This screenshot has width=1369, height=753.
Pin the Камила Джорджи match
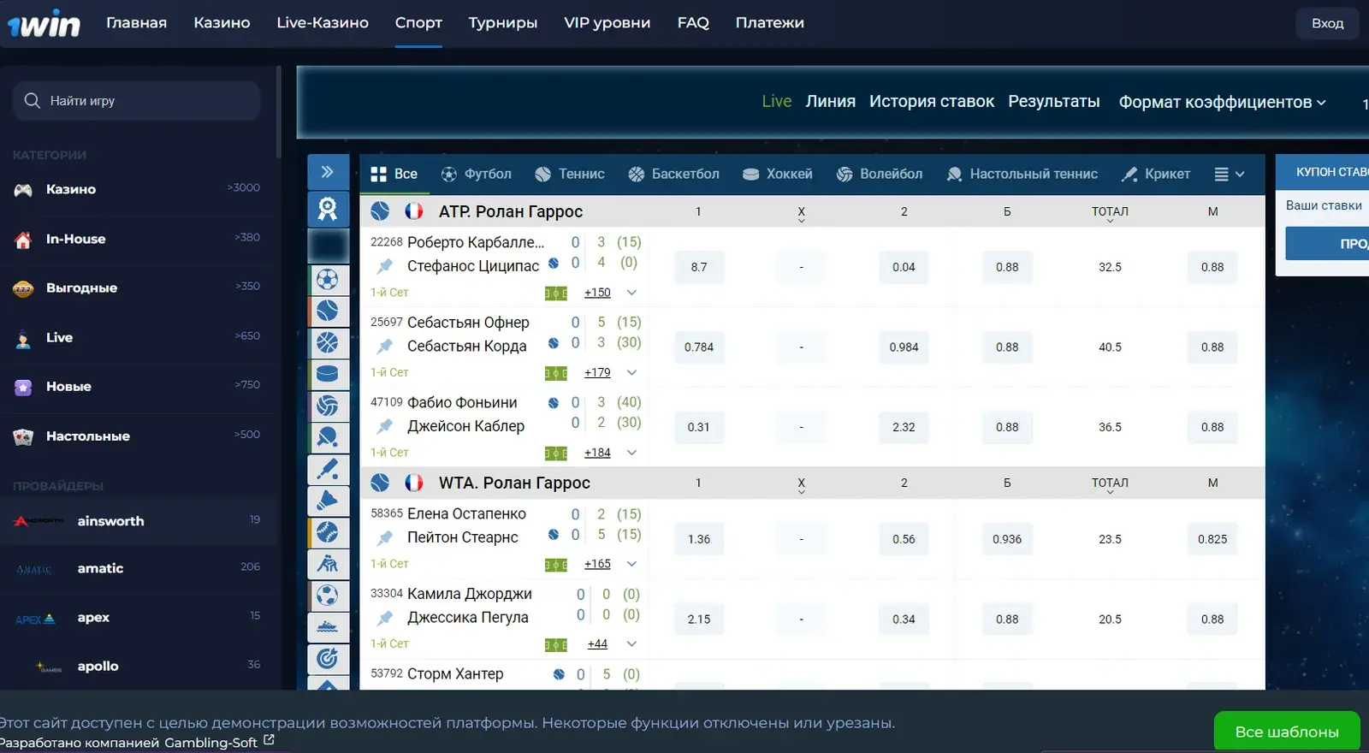pyautogui.click(x=385, y=618)
